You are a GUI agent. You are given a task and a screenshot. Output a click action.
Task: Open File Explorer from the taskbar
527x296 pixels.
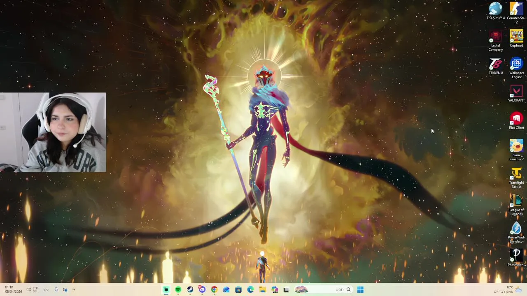click(262, 290)
